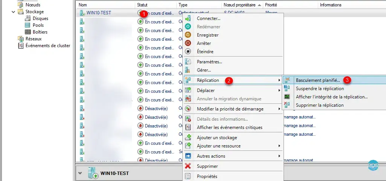386x181 pixels.
Task: Click the red X Supprimer icon
Action: coord(188,166)
